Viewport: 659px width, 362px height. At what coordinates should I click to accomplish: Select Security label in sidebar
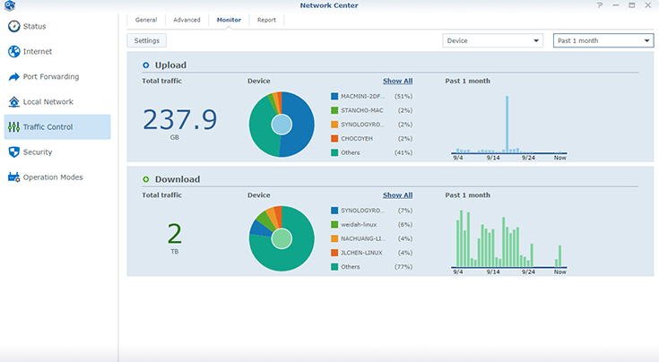38,152
